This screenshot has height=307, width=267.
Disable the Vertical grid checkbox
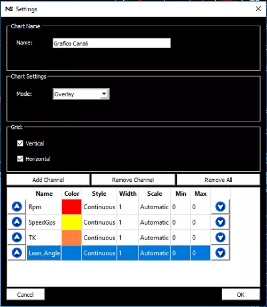20,143
